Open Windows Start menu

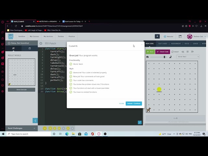[3, 134]
